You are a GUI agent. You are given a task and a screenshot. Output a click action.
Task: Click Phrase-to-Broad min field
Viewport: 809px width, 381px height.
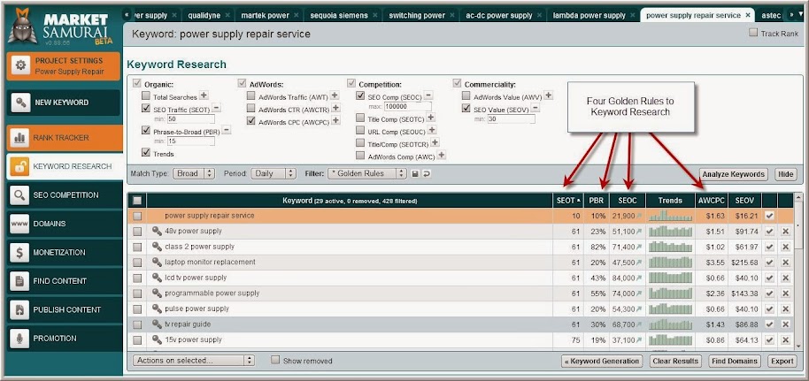[190, 141]
